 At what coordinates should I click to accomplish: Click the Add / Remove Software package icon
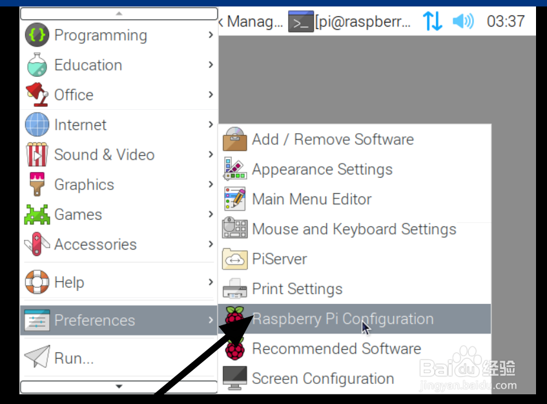[x=235, y=139]
